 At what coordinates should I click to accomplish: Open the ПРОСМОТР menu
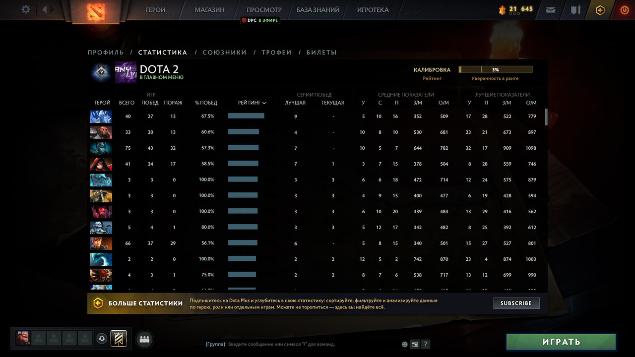(x=264, y=10)
